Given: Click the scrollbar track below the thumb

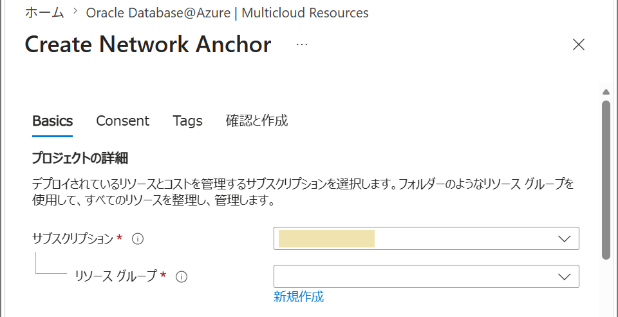Looking at the screenshot, I should pyautogui.click(x=606, y=288).
